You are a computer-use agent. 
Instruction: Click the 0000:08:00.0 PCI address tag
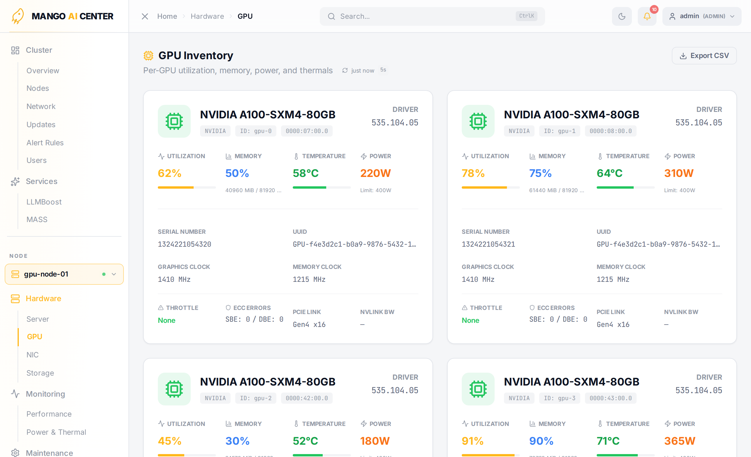[x=610, y=131]
